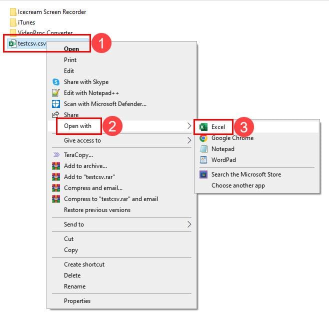
Task: Click the Microsoft Defender shield icon
Action: click(x=56, y=104)
